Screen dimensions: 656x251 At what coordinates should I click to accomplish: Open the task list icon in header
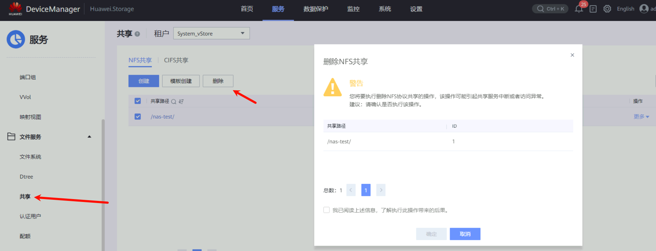coord(593,9)
